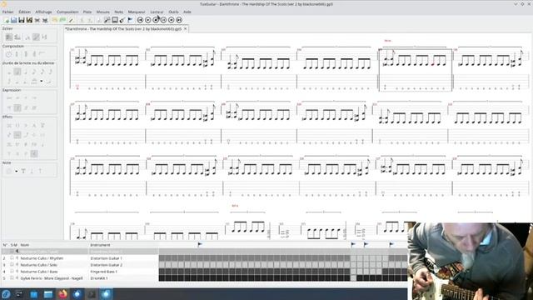
Task: Click the boxed selected measure in the score
Action: 416,70
